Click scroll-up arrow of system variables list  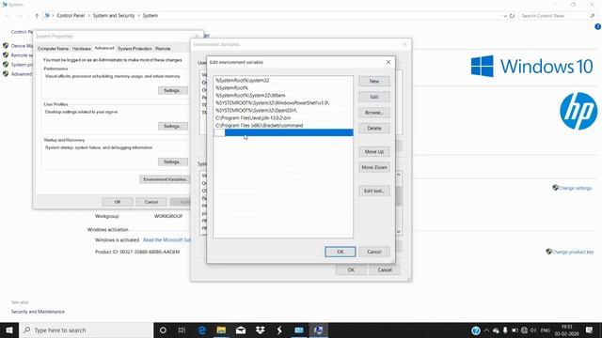coord(399,175)
